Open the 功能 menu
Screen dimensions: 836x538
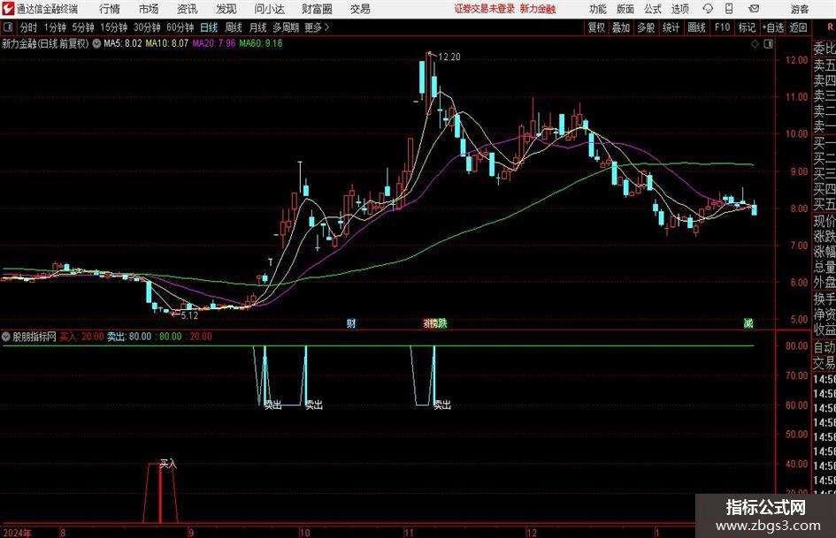pos(598,9)
